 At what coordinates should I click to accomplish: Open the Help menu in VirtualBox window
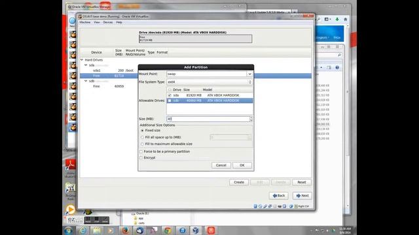click(119, 22)
